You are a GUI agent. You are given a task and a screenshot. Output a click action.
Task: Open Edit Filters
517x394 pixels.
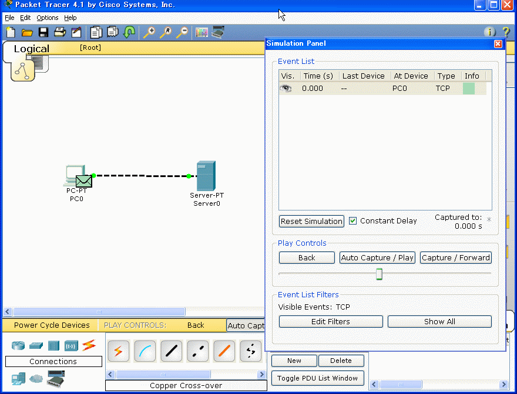331,321
